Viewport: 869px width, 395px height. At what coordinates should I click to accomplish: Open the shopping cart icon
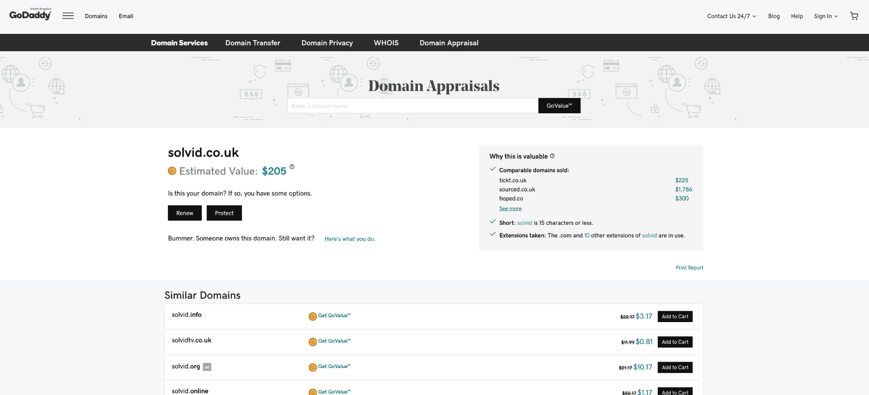coord(854,16)
